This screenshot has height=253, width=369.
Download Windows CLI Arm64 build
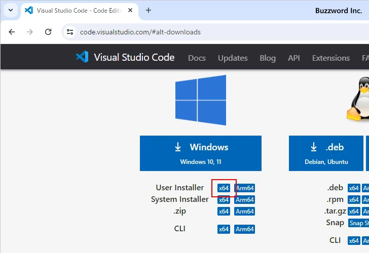tap(244, 229)
